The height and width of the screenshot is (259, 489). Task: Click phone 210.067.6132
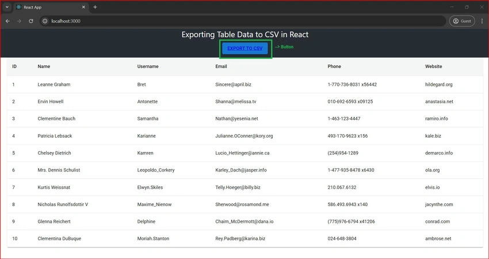click(x=342, y=187)
